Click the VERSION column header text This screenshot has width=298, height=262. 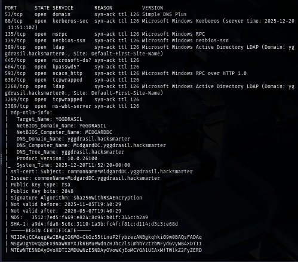coord(152,8)
